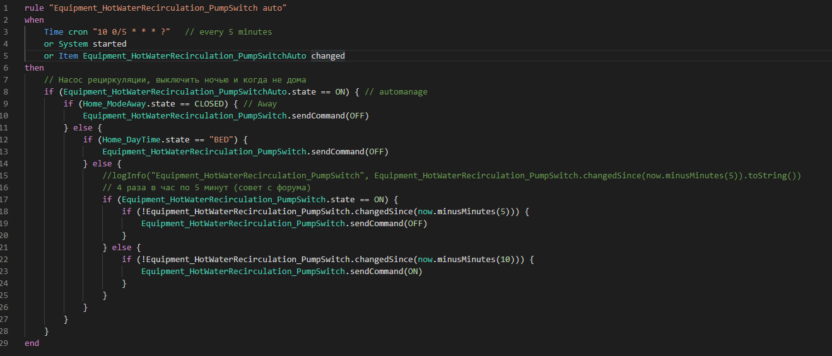Place cursor on the 'when' keyword
This screenshot has height=356, width=832.
pyautogui.click(x=34, y=20)
